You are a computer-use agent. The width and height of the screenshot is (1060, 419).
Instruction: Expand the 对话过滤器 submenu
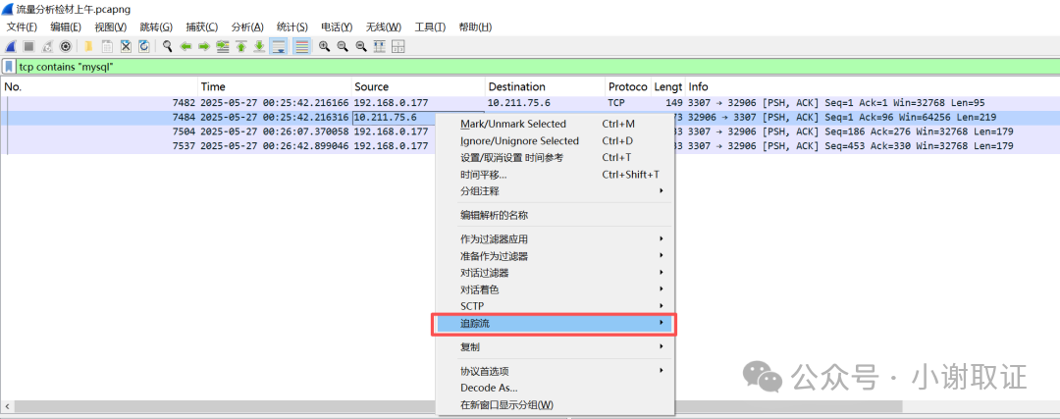[x=555, y=273]
